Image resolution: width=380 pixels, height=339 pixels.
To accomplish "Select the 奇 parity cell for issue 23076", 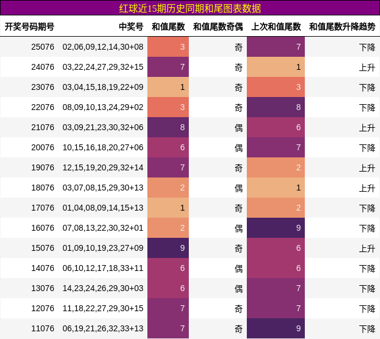I will click(239, 87).
